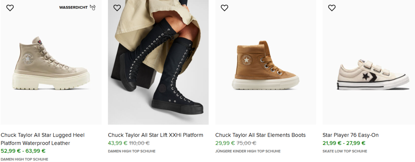Click Chuck Taylor All Star Elements Boots title
Image resolution: width=415 pixels, height=162 pixels.
pyautogui.click(x=260, y=135)
